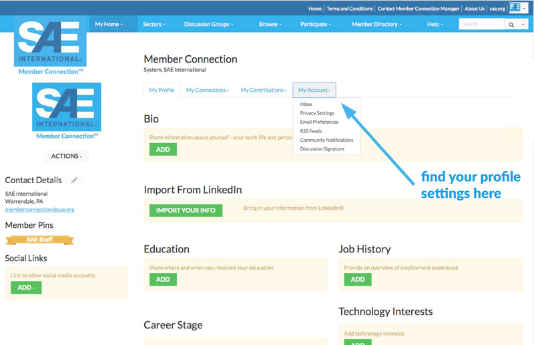Click the profile picture SAE logo
The width and height of the screenshot is (534, 345).
(x=66, y=107)
